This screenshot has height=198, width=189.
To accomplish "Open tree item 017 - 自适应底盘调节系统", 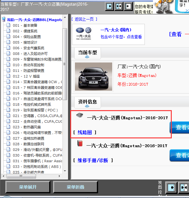I will click(x=38, y=99).
